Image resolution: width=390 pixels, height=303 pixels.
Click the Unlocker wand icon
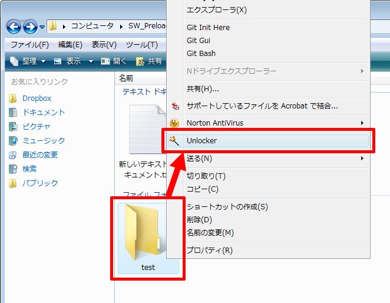point(174,141)
